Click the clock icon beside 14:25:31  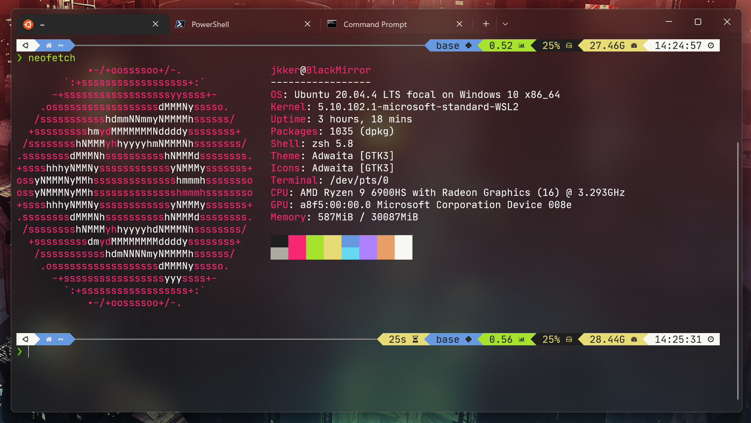711,339
